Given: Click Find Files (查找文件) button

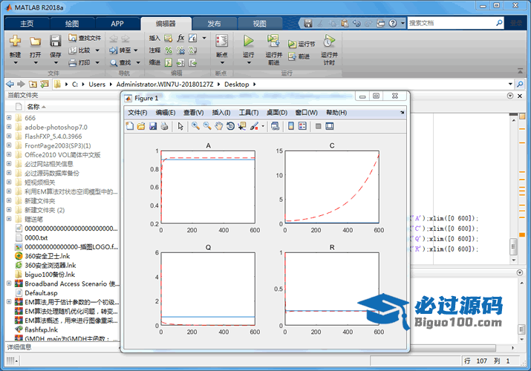Looking at the screenshot, I should (x=85, y=38).
